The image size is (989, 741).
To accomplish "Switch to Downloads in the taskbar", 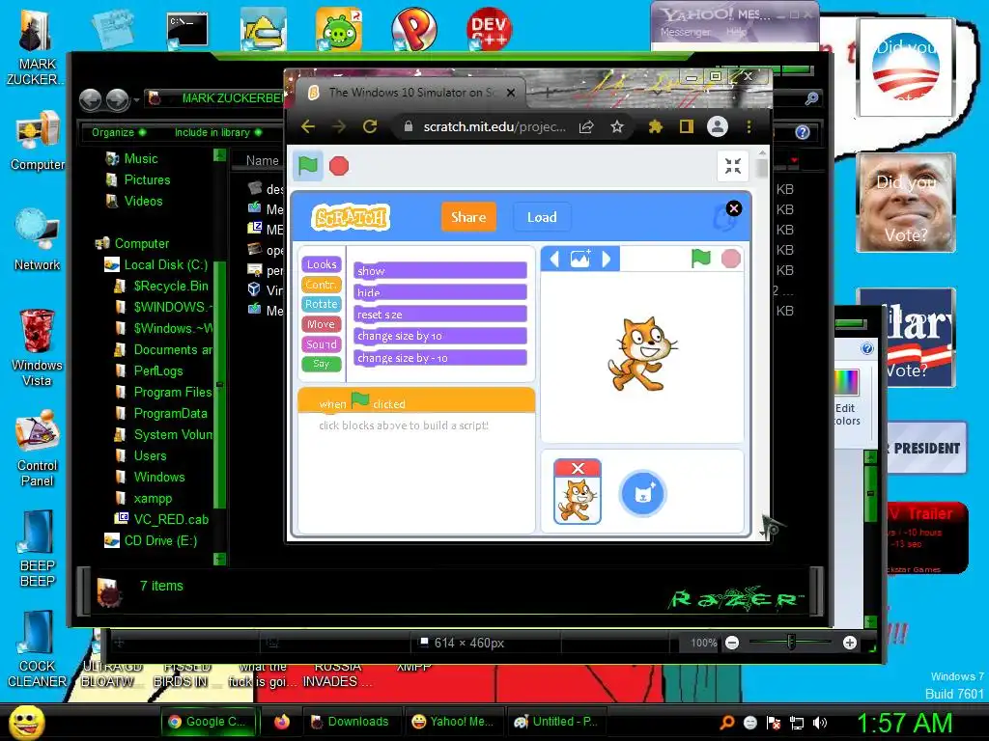I will pos(350,722).
